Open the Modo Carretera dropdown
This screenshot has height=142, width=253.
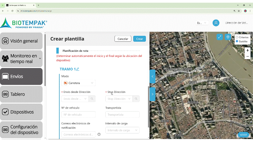point(78,83)
